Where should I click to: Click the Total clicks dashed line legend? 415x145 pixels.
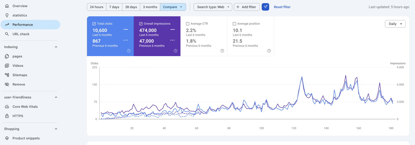126,40
